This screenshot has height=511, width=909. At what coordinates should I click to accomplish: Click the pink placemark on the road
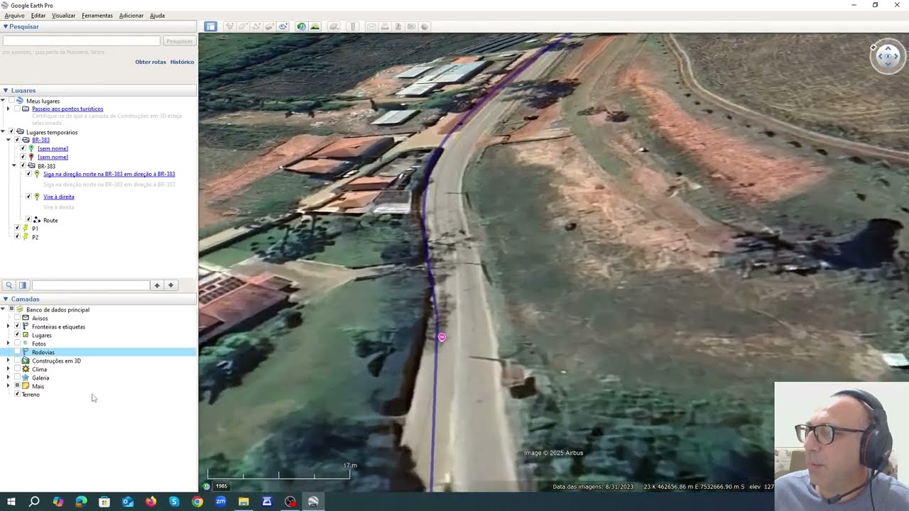pyautogui.click(x=442, y=337)
